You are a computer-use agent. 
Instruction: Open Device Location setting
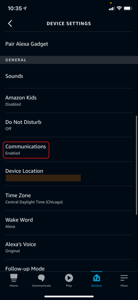(69, 174)
